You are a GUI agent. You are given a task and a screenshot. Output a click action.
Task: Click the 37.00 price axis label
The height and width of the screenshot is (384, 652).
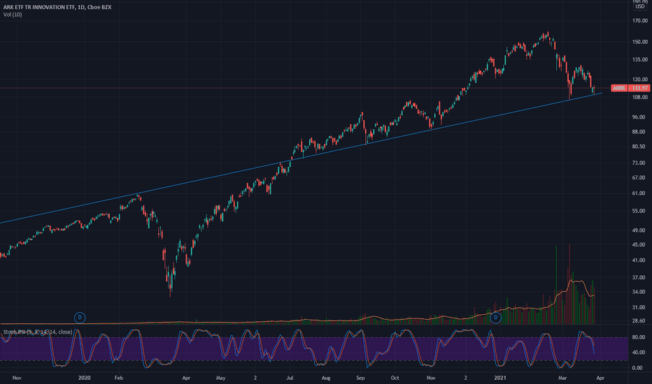tap(639, 277)
